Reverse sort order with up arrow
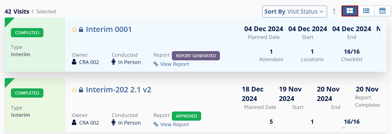This screenshot has height=134, width=392. click(x=334, y=11)
